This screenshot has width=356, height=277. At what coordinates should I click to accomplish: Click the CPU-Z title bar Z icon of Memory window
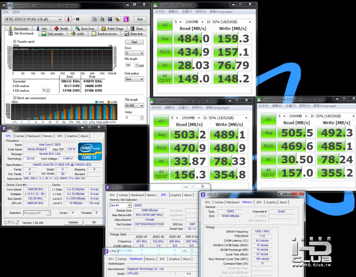[203, 195]
